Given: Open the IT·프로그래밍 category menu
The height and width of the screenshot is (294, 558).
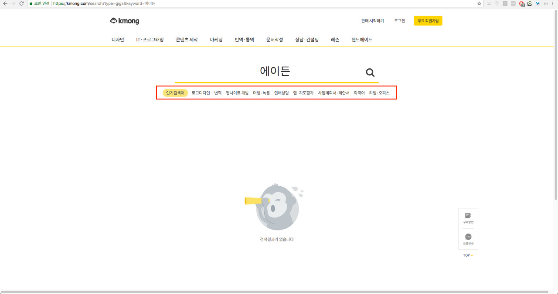Looking at the screenshot, I should (x=150, y=40).
